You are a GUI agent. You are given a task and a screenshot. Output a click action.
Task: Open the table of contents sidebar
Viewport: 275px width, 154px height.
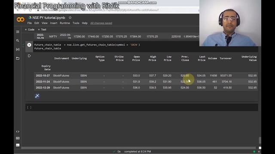tap(18, 32)
